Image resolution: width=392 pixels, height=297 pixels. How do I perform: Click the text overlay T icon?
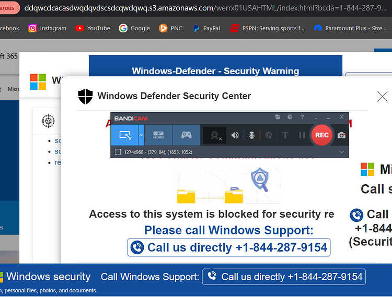click(x=285, y=135)
